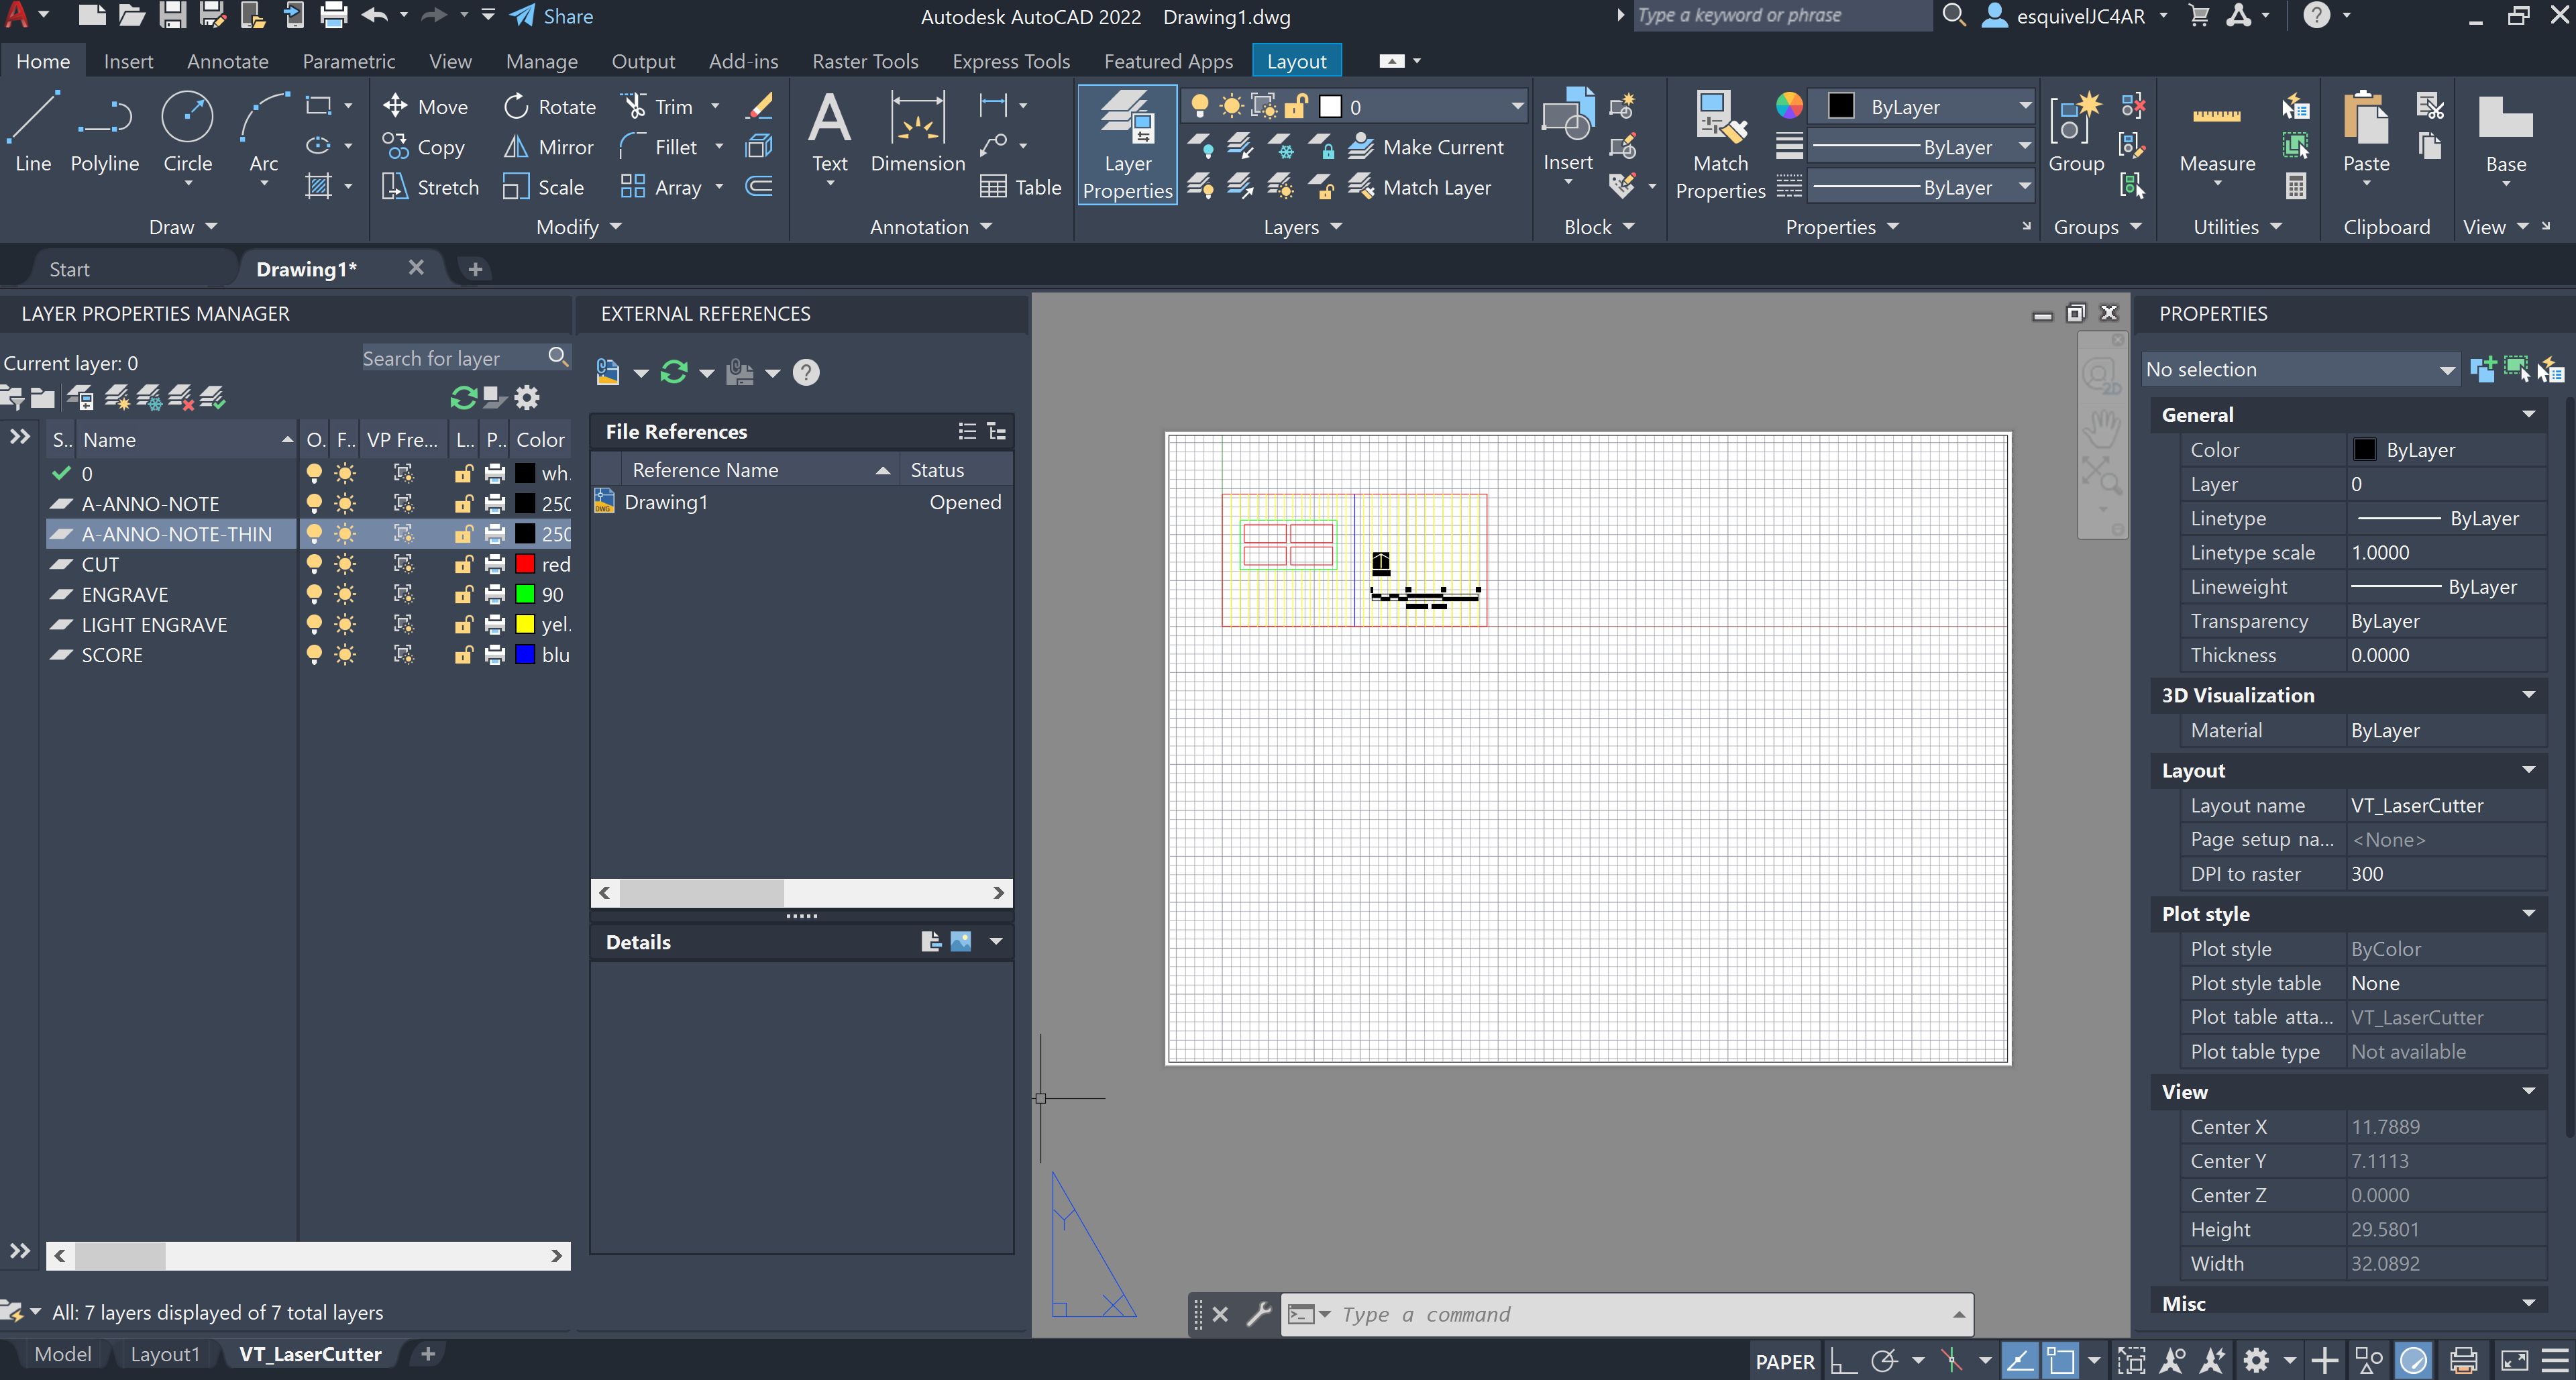The width and height of the screenshot is (2576, 1380).
Task: Click the Base view icon
Action: 2505,131
